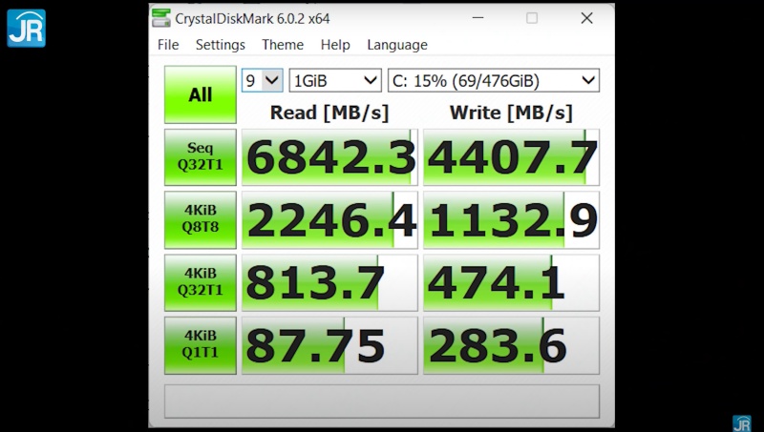Open the Language menu
The height and width of the screenshot is (432, 764).
[397, 45]
